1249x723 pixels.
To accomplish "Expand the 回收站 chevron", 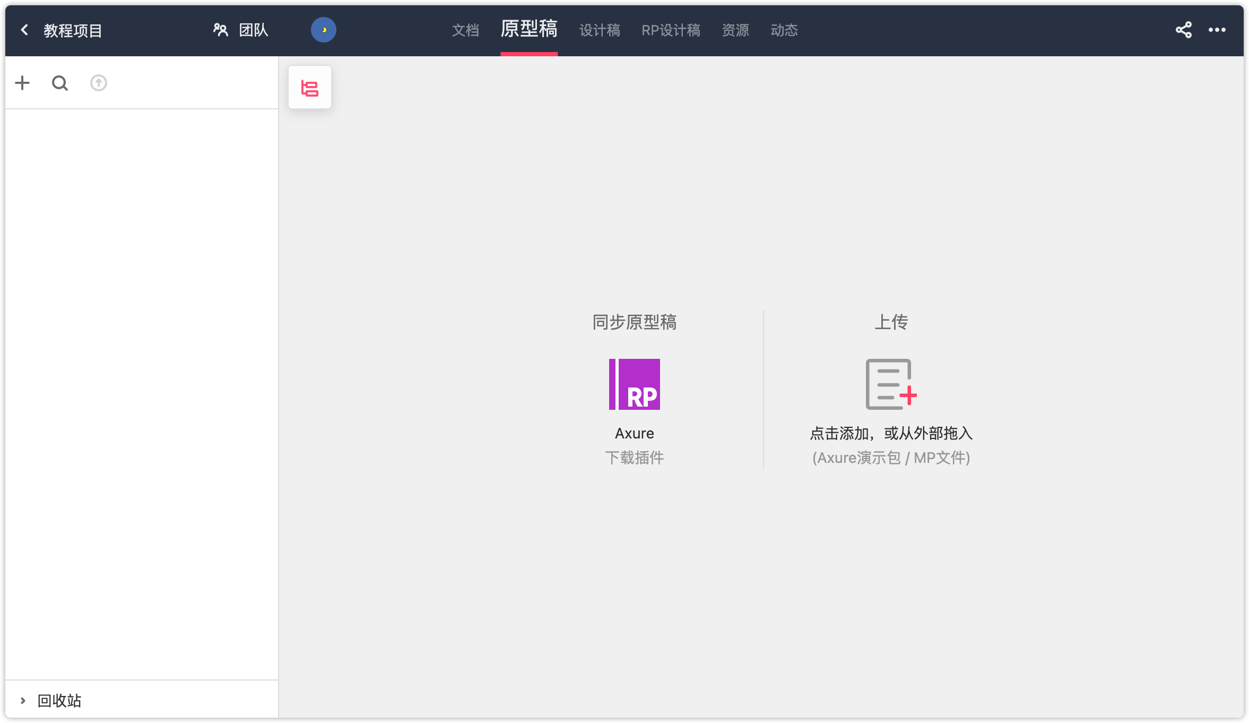I will pos(23,701).
